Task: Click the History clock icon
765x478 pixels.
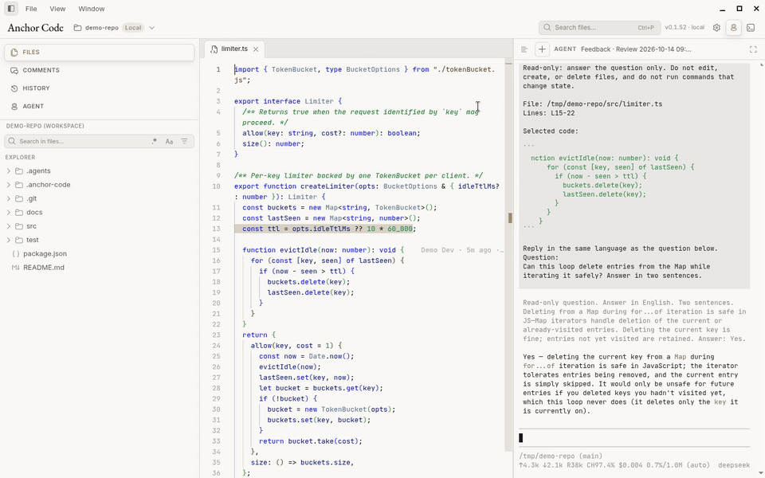Action: 14,88
